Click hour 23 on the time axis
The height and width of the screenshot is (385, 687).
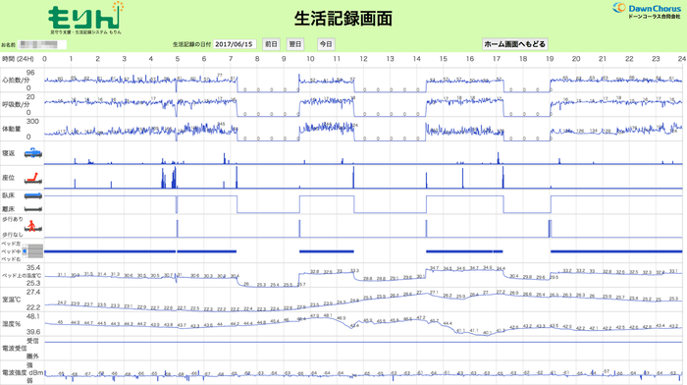click(x=656, y=59)
